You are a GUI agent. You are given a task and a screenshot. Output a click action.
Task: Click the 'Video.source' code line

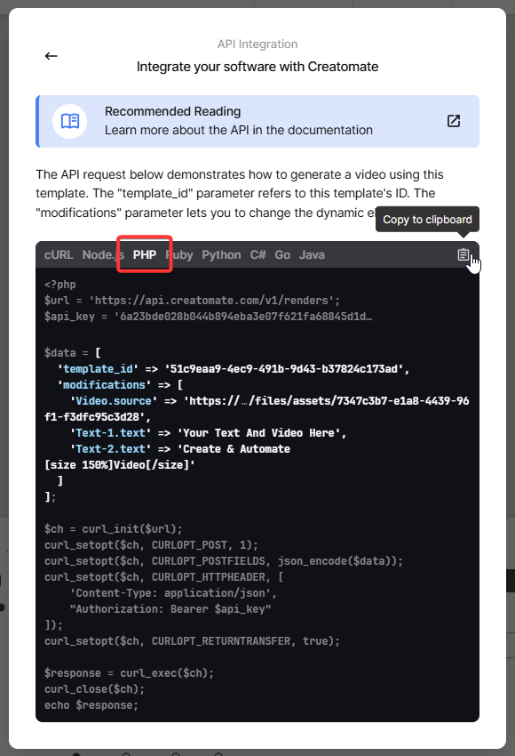257,409
